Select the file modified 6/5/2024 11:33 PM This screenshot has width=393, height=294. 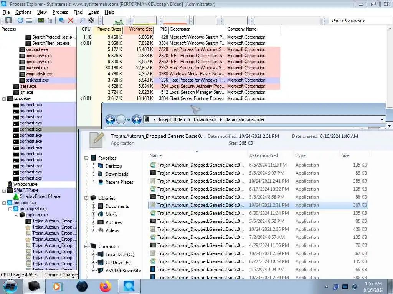(258, 165)
